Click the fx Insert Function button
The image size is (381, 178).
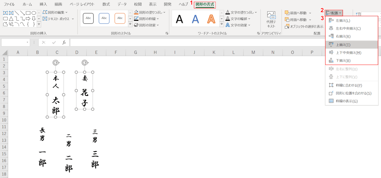pyautogui.click(x=64, y=42)
